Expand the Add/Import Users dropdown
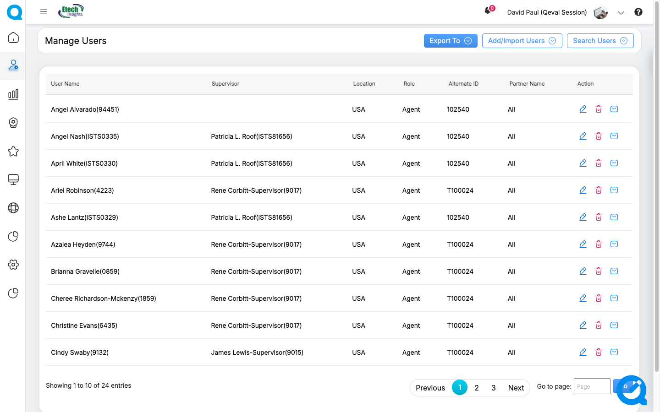 pyautogui.click(x=522, y=41)
